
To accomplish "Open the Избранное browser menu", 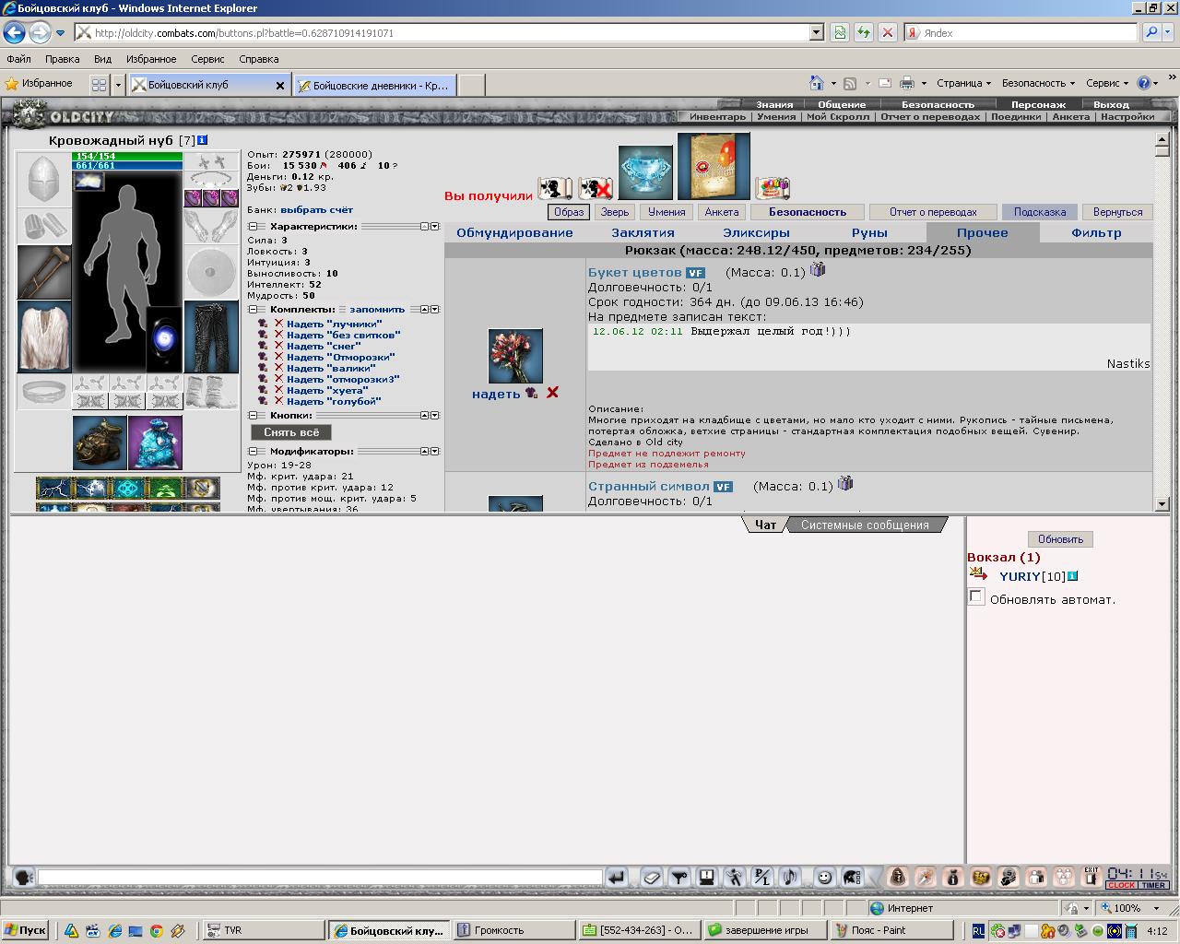I will click(x=151, y=59).
